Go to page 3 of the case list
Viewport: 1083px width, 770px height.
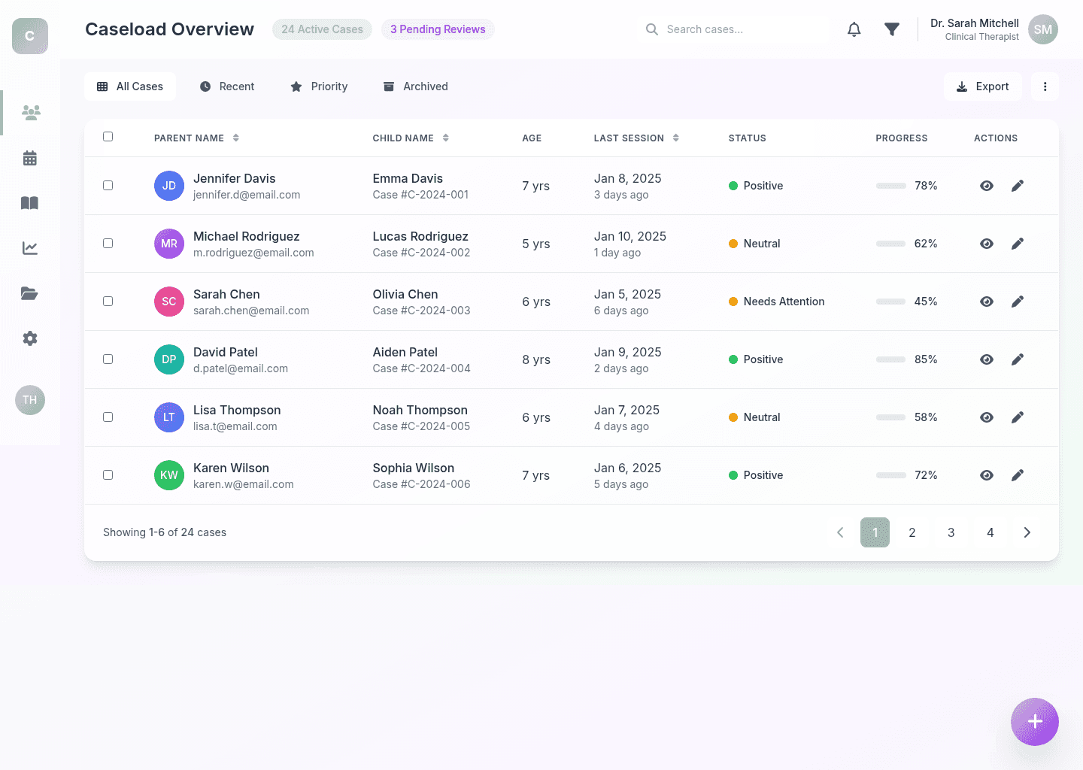(951, 532)
